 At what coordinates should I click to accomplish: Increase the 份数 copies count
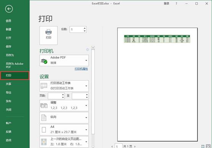point(85,28)
